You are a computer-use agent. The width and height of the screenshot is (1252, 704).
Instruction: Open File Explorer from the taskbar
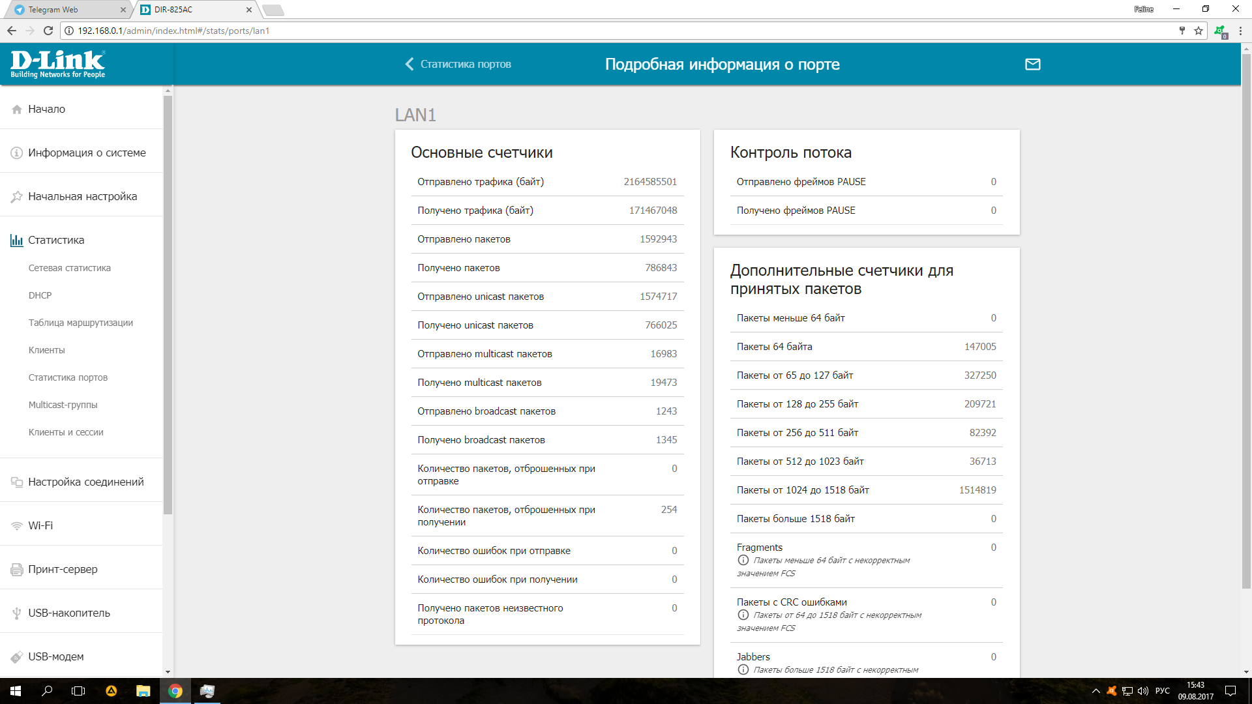(143, 691)
